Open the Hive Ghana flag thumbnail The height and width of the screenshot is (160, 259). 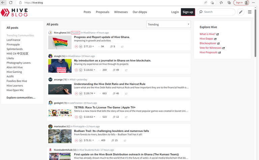coord(60,42)
